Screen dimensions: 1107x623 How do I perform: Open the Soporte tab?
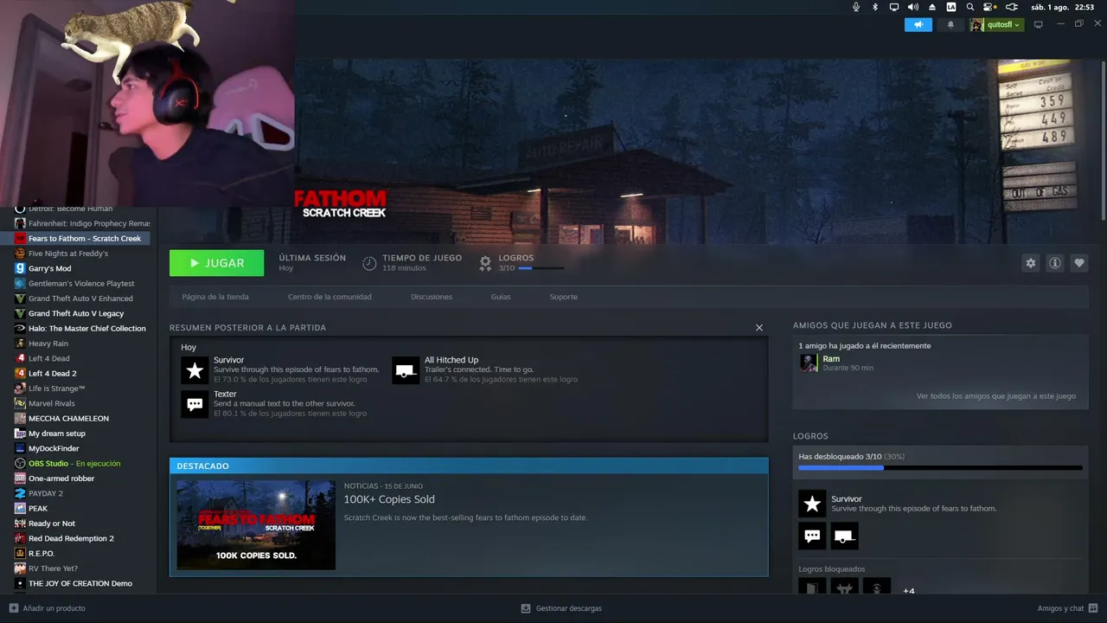click(x=564, y=297)
